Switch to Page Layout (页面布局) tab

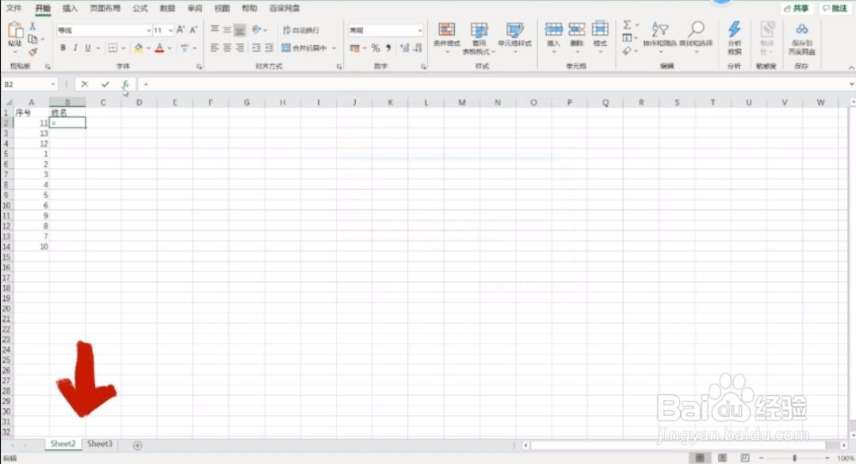(105, 8)
